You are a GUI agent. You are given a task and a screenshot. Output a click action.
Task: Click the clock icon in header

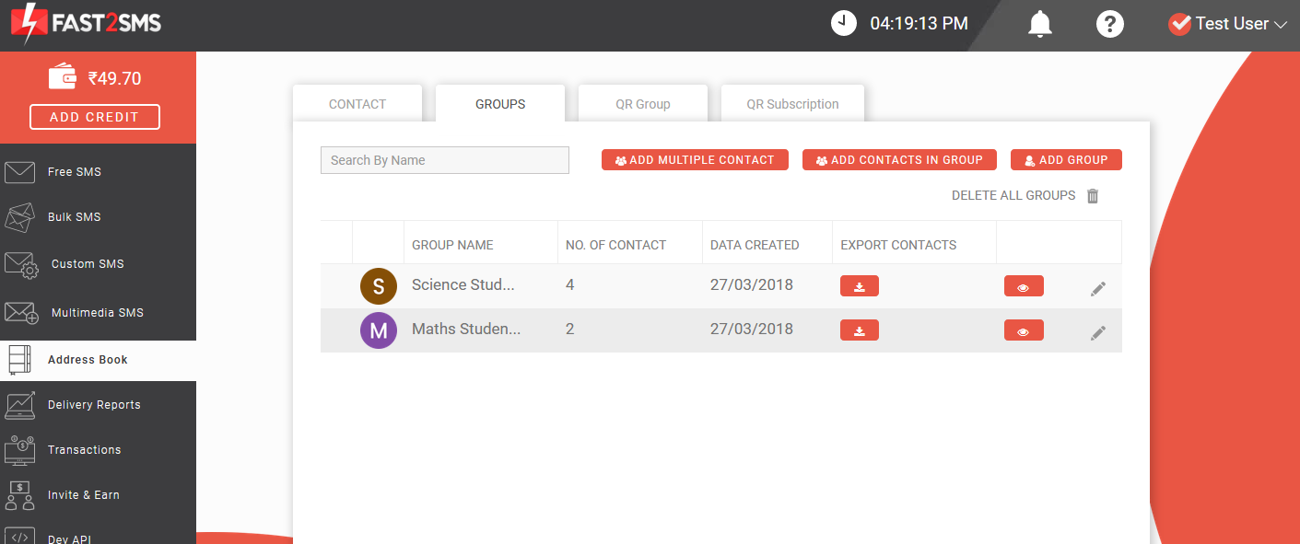[844, 23]
